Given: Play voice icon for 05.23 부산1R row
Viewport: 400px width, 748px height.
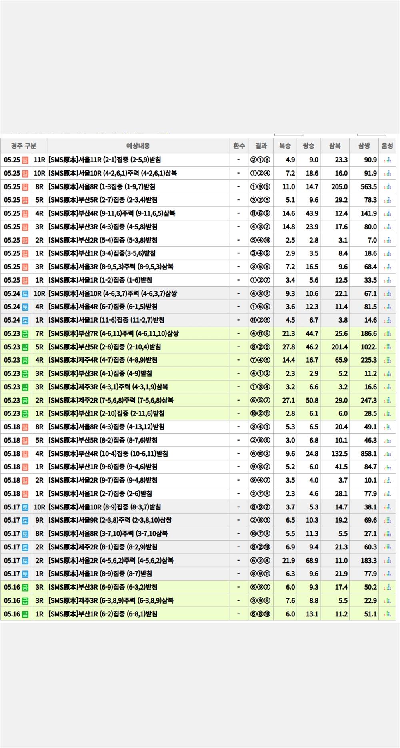Looking at the screenshot, I should pos(387,413).
